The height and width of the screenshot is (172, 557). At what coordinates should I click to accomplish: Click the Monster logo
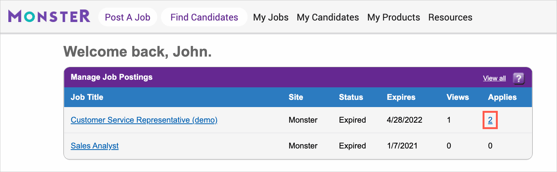pyautogui.click(x=49, y=17)
